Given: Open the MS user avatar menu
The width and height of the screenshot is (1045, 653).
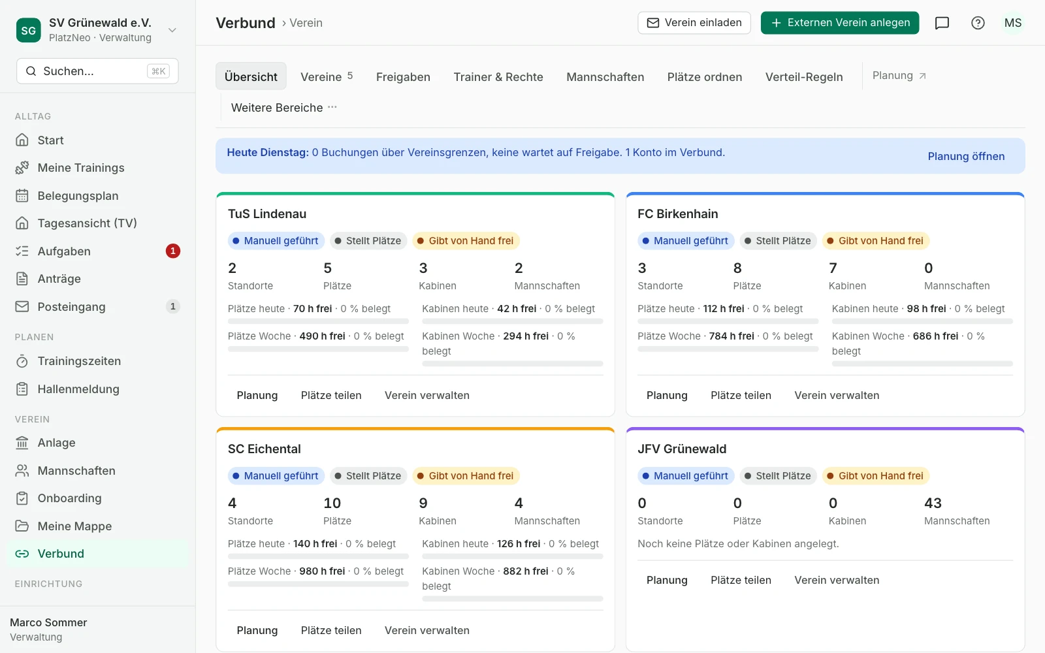Looking at the screenshot, I should [x=1013, y=23].
